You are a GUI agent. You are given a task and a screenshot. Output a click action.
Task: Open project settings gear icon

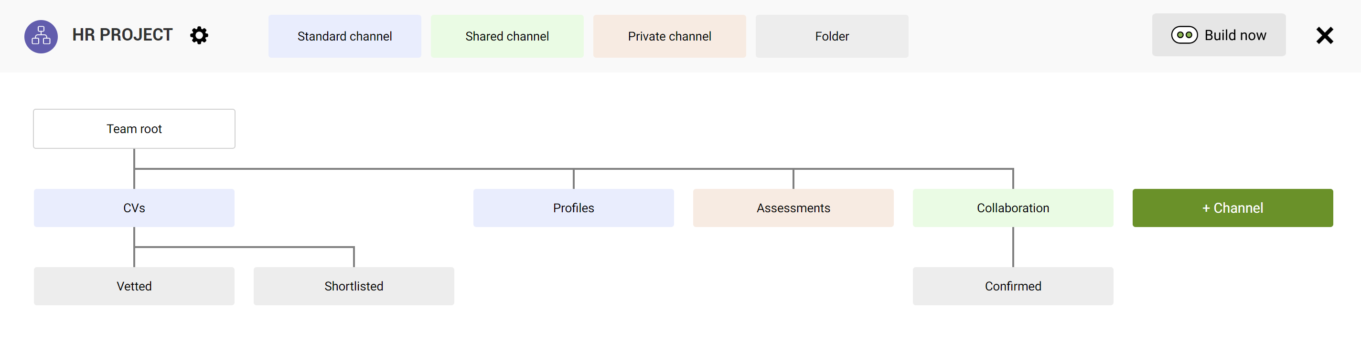199,36
